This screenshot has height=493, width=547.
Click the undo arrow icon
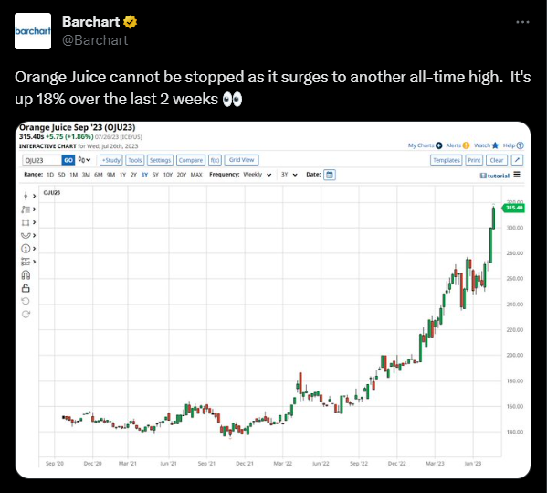click(26, 301)
